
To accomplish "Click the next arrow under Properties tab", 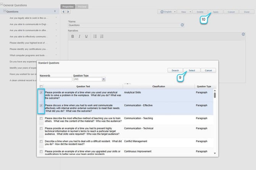I will coord(68,12).
